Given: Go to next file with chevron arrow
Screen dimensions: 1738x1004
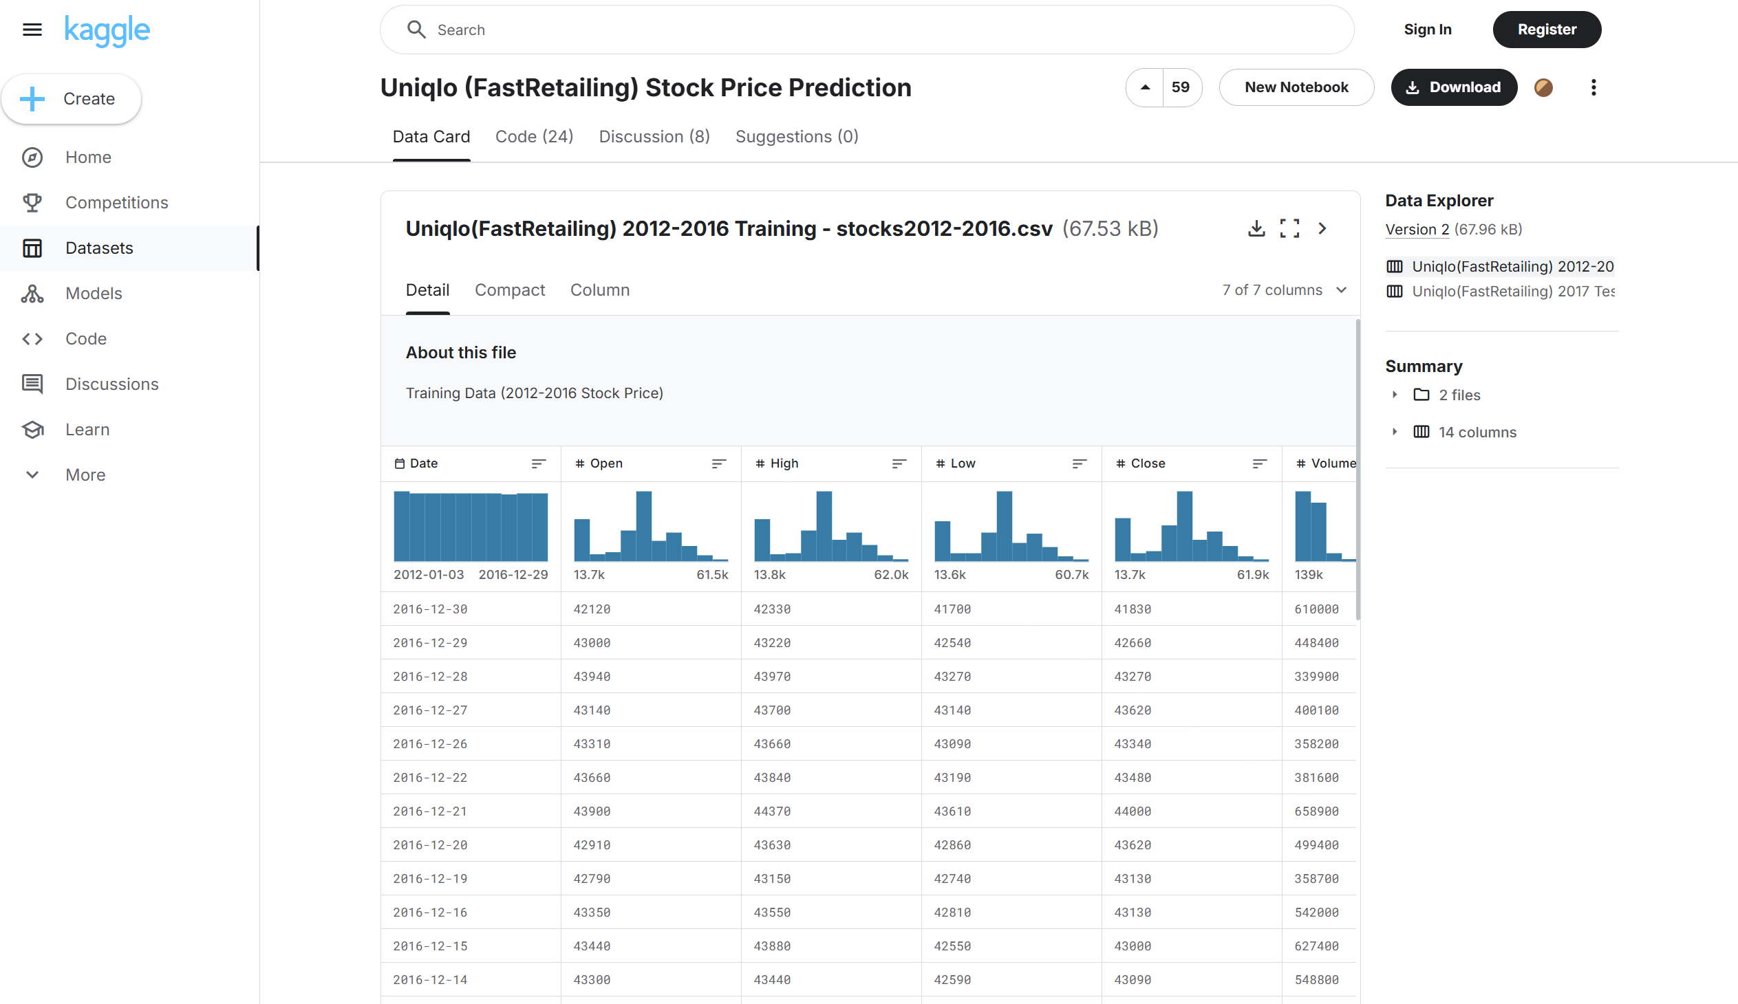Looking at the screenshot, I should (x=1322, y=228).
